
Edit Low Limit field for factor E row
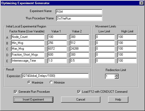point(105,61)
